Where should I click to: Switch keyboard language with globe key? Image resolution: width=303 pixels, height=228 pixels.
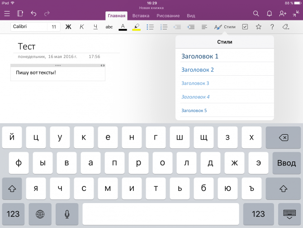pyautogui.click(x=40, y=214)
